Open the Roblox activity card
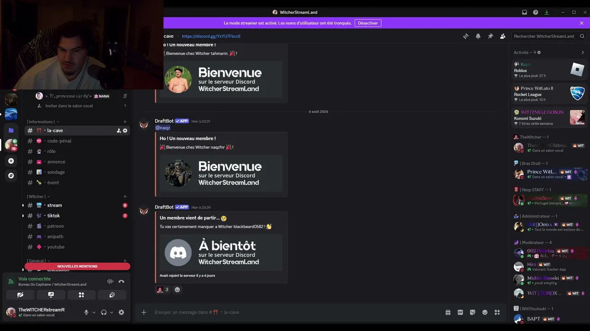This screenshot has height=331, width=590. point(549,69)
